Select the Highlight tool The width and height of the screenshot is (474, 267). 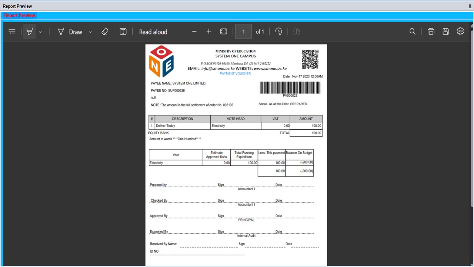30,32
